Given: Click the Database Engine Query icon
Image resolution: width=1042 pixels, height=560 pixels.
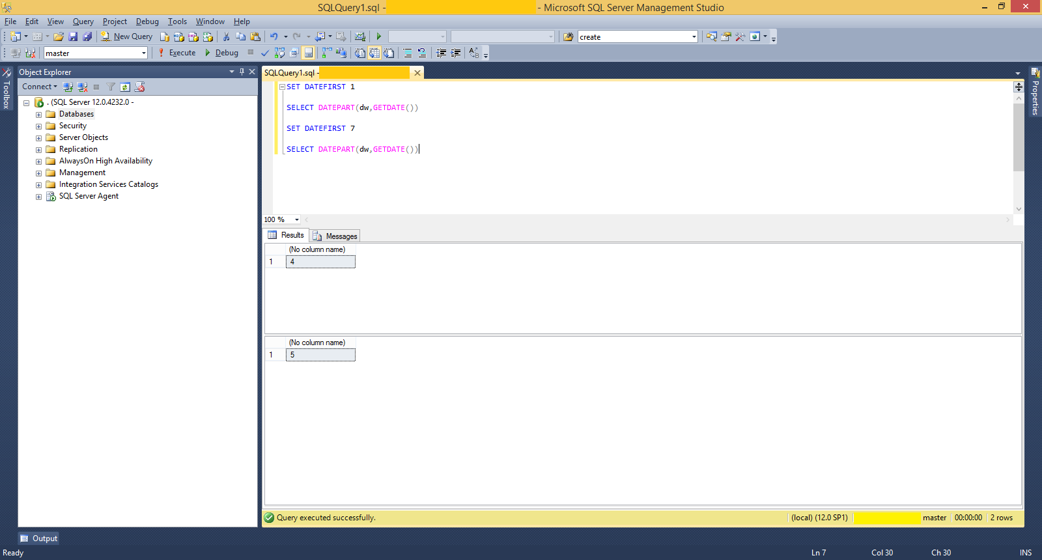Looking at the screenshot, I should coord(165,36).
